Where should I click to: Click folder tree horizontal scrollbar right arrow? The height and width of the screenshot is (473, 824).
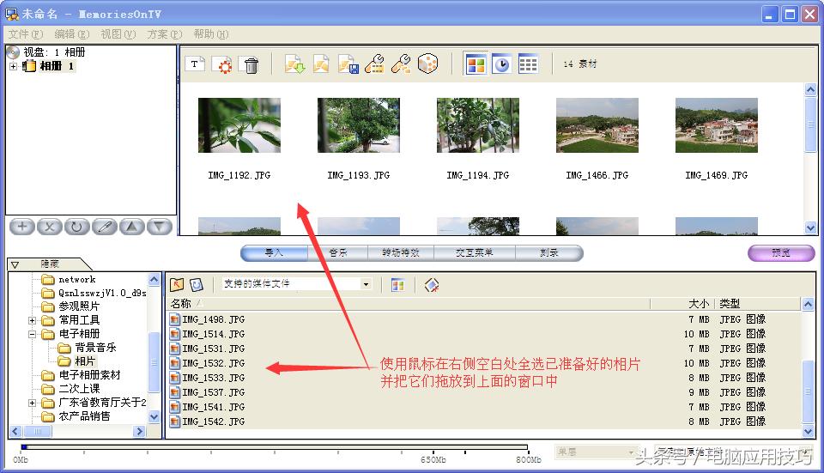point(139,432)
